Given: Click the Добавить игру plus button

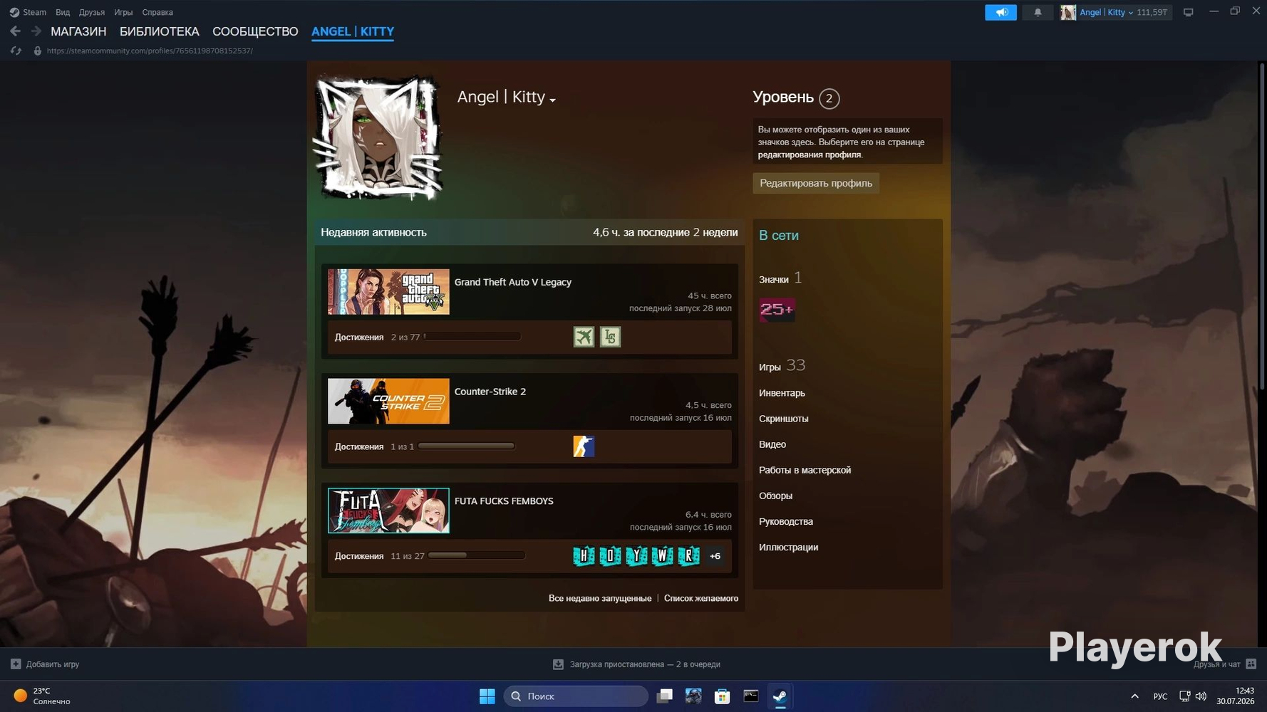Looking at the screenshot, I should pyautogui.click(x=16, y=664).
